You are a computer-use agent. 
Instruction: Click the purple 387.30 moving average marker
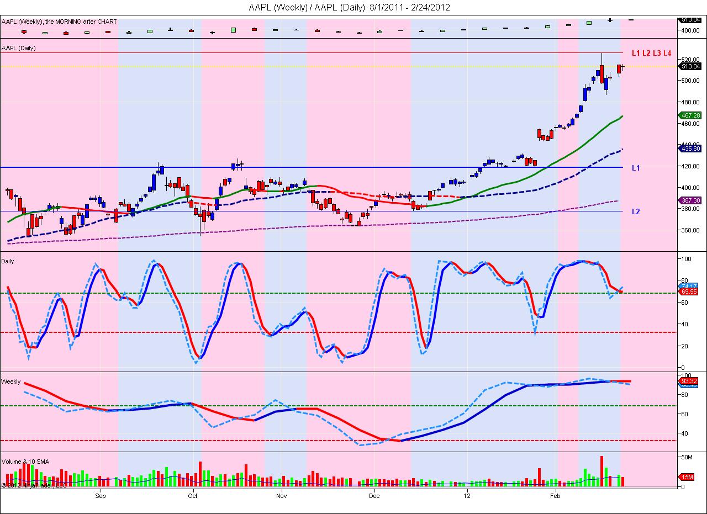[x=691, y=200]
